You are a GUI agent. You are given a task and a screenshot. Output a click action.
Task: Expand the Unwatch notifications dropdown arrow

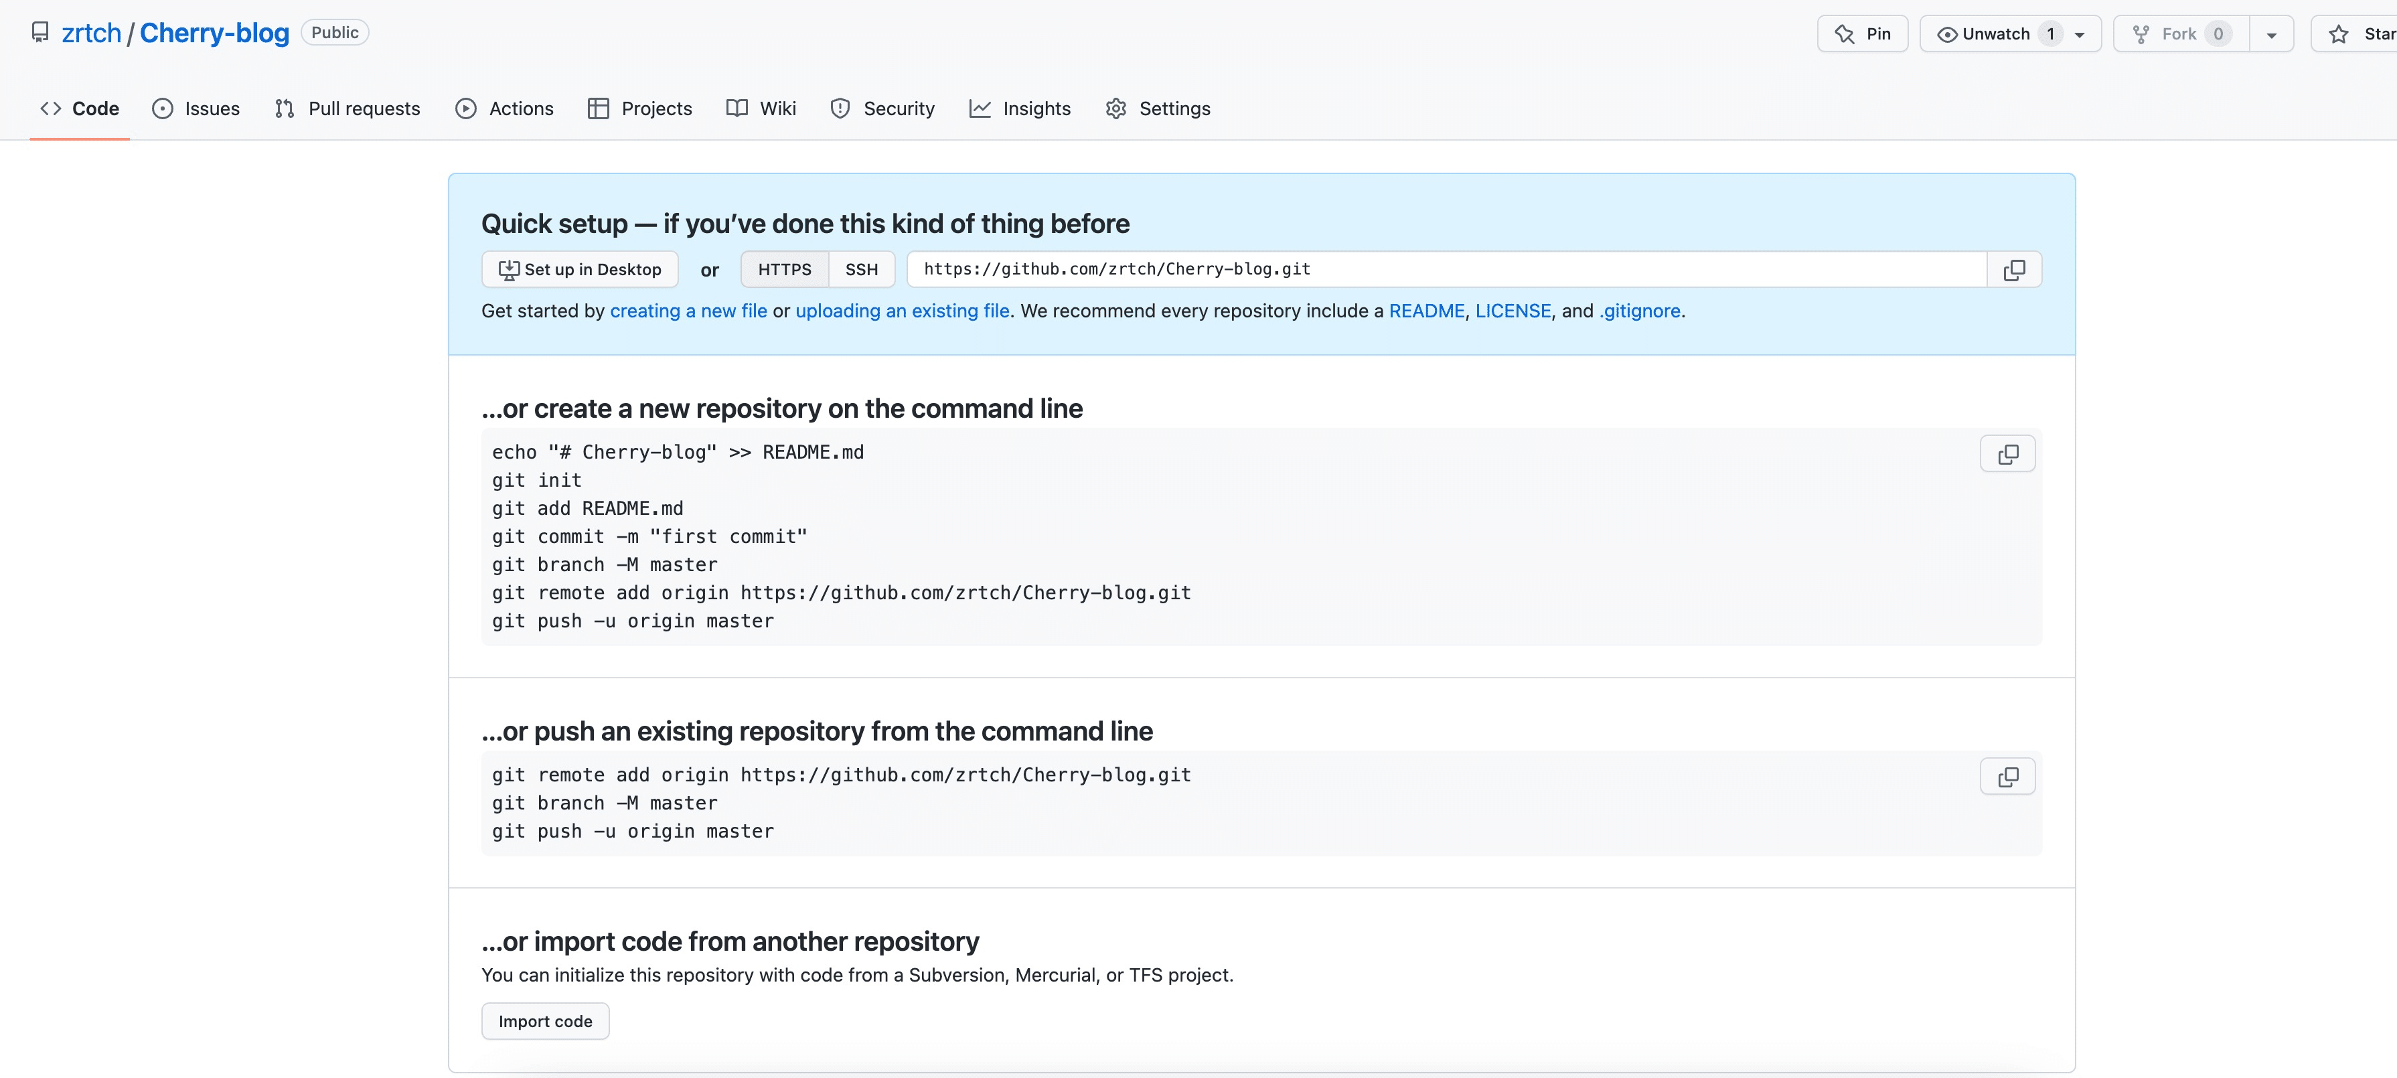[x=2080, y=34]
